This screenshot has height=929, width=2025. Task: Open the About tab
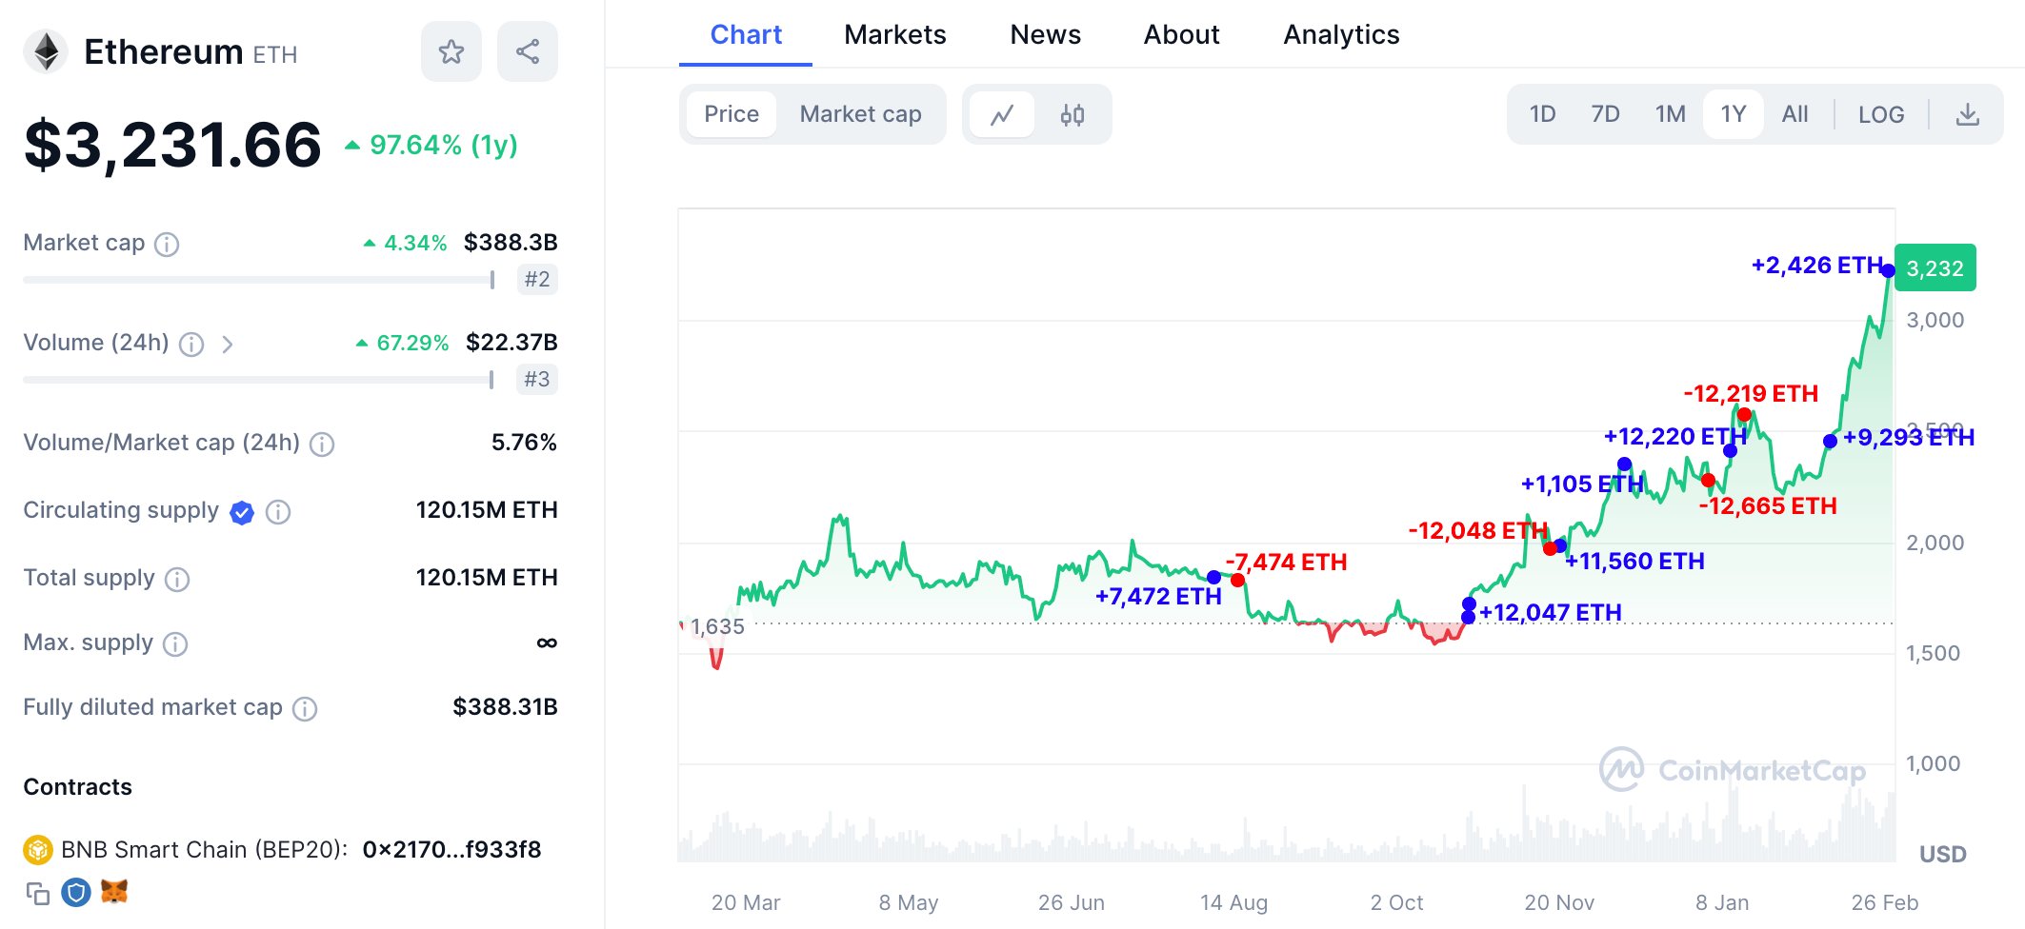pyautogui.click(x=1182, y=34)
